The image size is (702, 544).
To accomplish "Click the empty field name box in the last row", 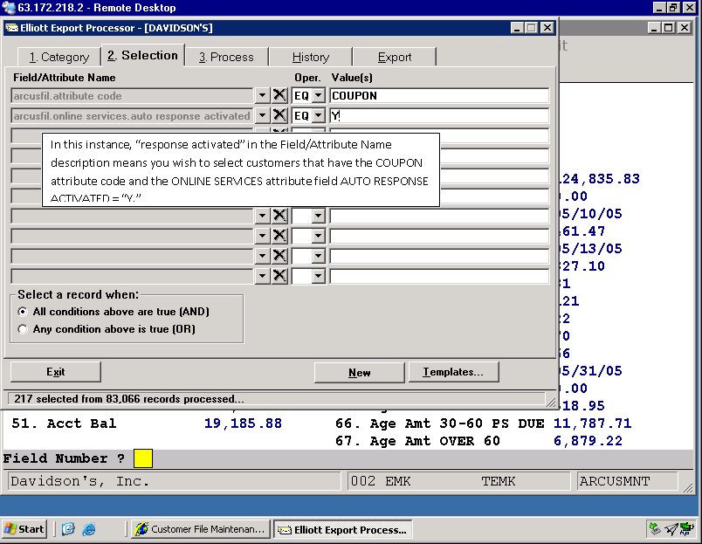I will click(x=132, y=276).
